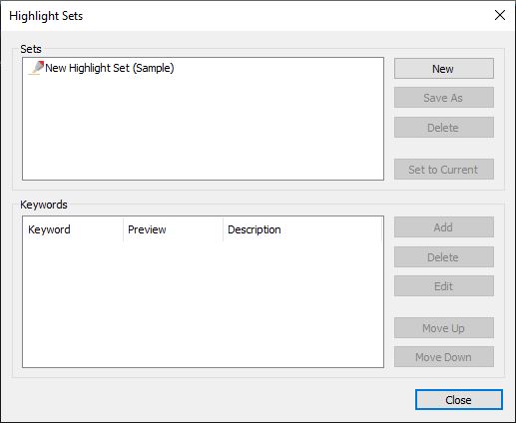The height and width of the screenshot is (423, 516).
Task: Click the Move Up button
Action: click(x=444, y=328)
